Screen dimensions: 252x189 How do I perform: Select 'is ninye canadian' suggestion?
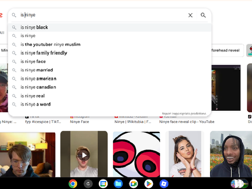point(110,87)
